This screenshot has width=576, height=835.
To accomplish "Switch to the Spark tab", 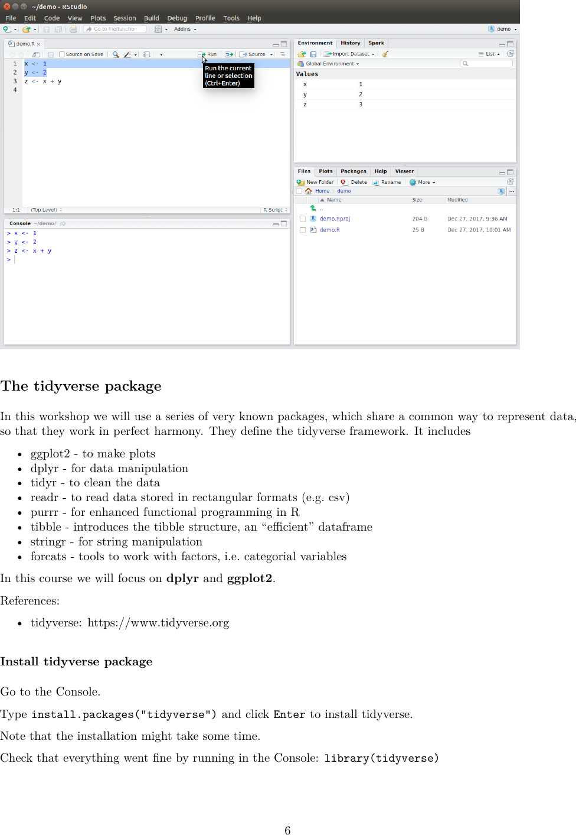I will (376, 43).
